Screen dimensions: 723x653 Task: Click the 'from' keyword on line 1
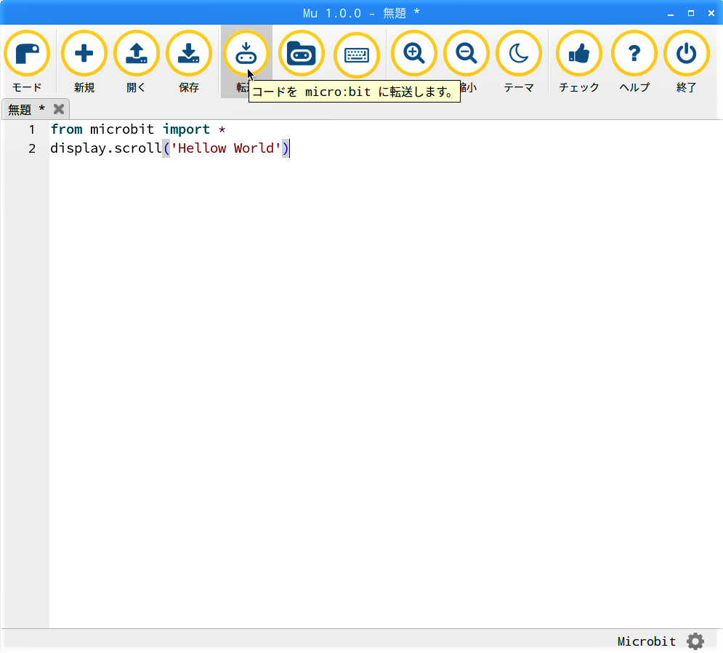coord(66,129)
